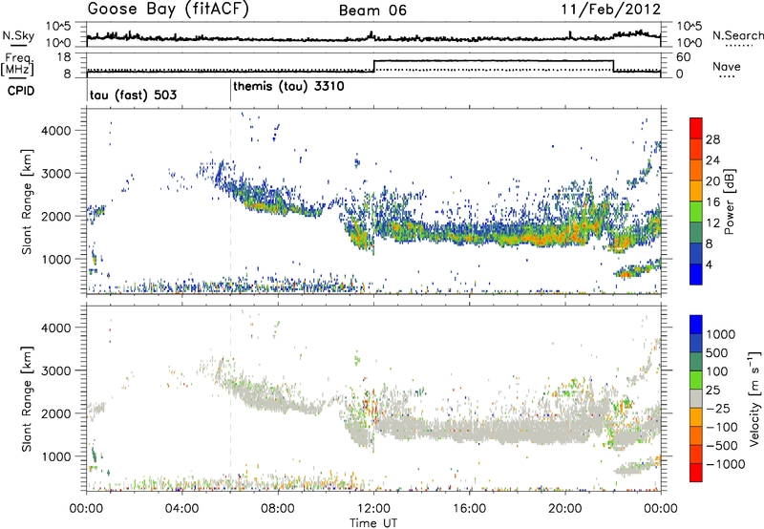Click the red −1000 velocity colorbar swatch
The width and height of the screenshot is (764, 529).
click(696, 473)
